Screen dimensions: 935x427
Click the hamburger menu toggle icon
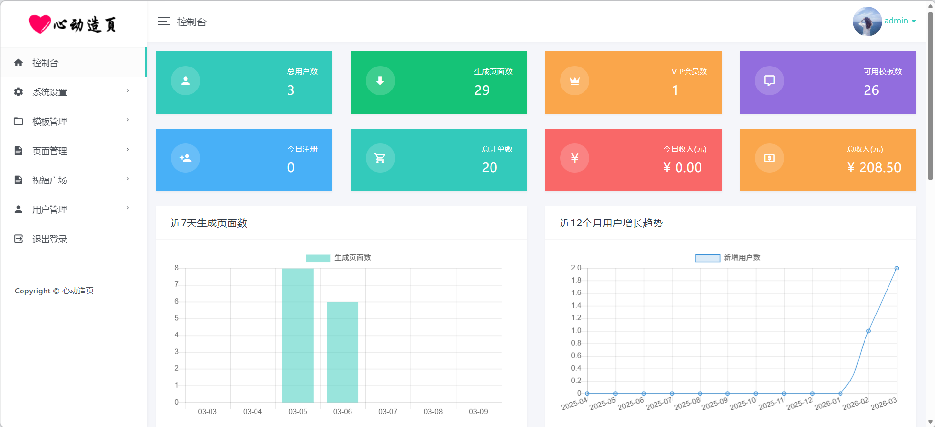click(x=164, y=22)
